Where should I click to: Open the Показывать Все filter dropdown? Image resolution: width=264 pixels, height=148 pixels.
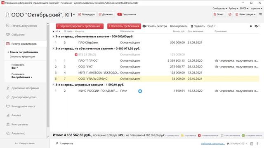[15, 68]
